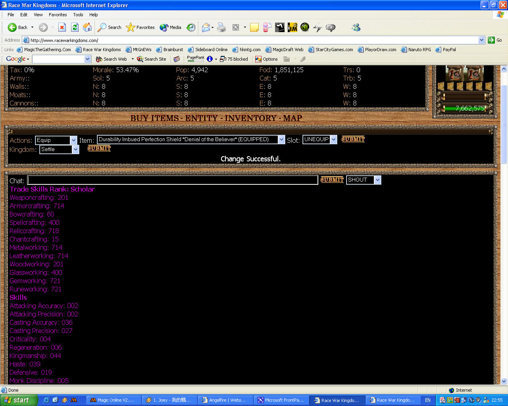Switch to Microsoft FrontPage in taskbar
The image size is (508, 406).
click(x=281, y=400)
